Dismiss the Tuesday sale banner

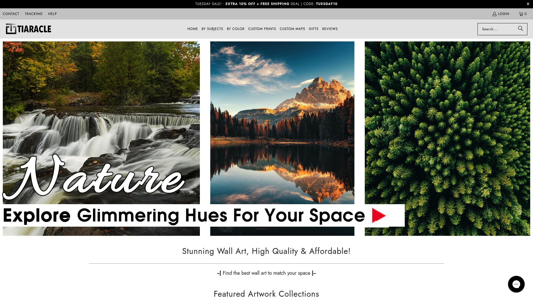[x=528, y=4]
